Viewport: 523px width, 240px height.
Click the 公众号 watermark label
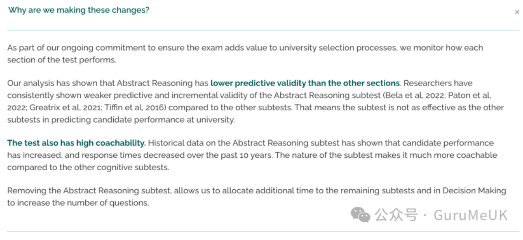(x=396, y=215)
